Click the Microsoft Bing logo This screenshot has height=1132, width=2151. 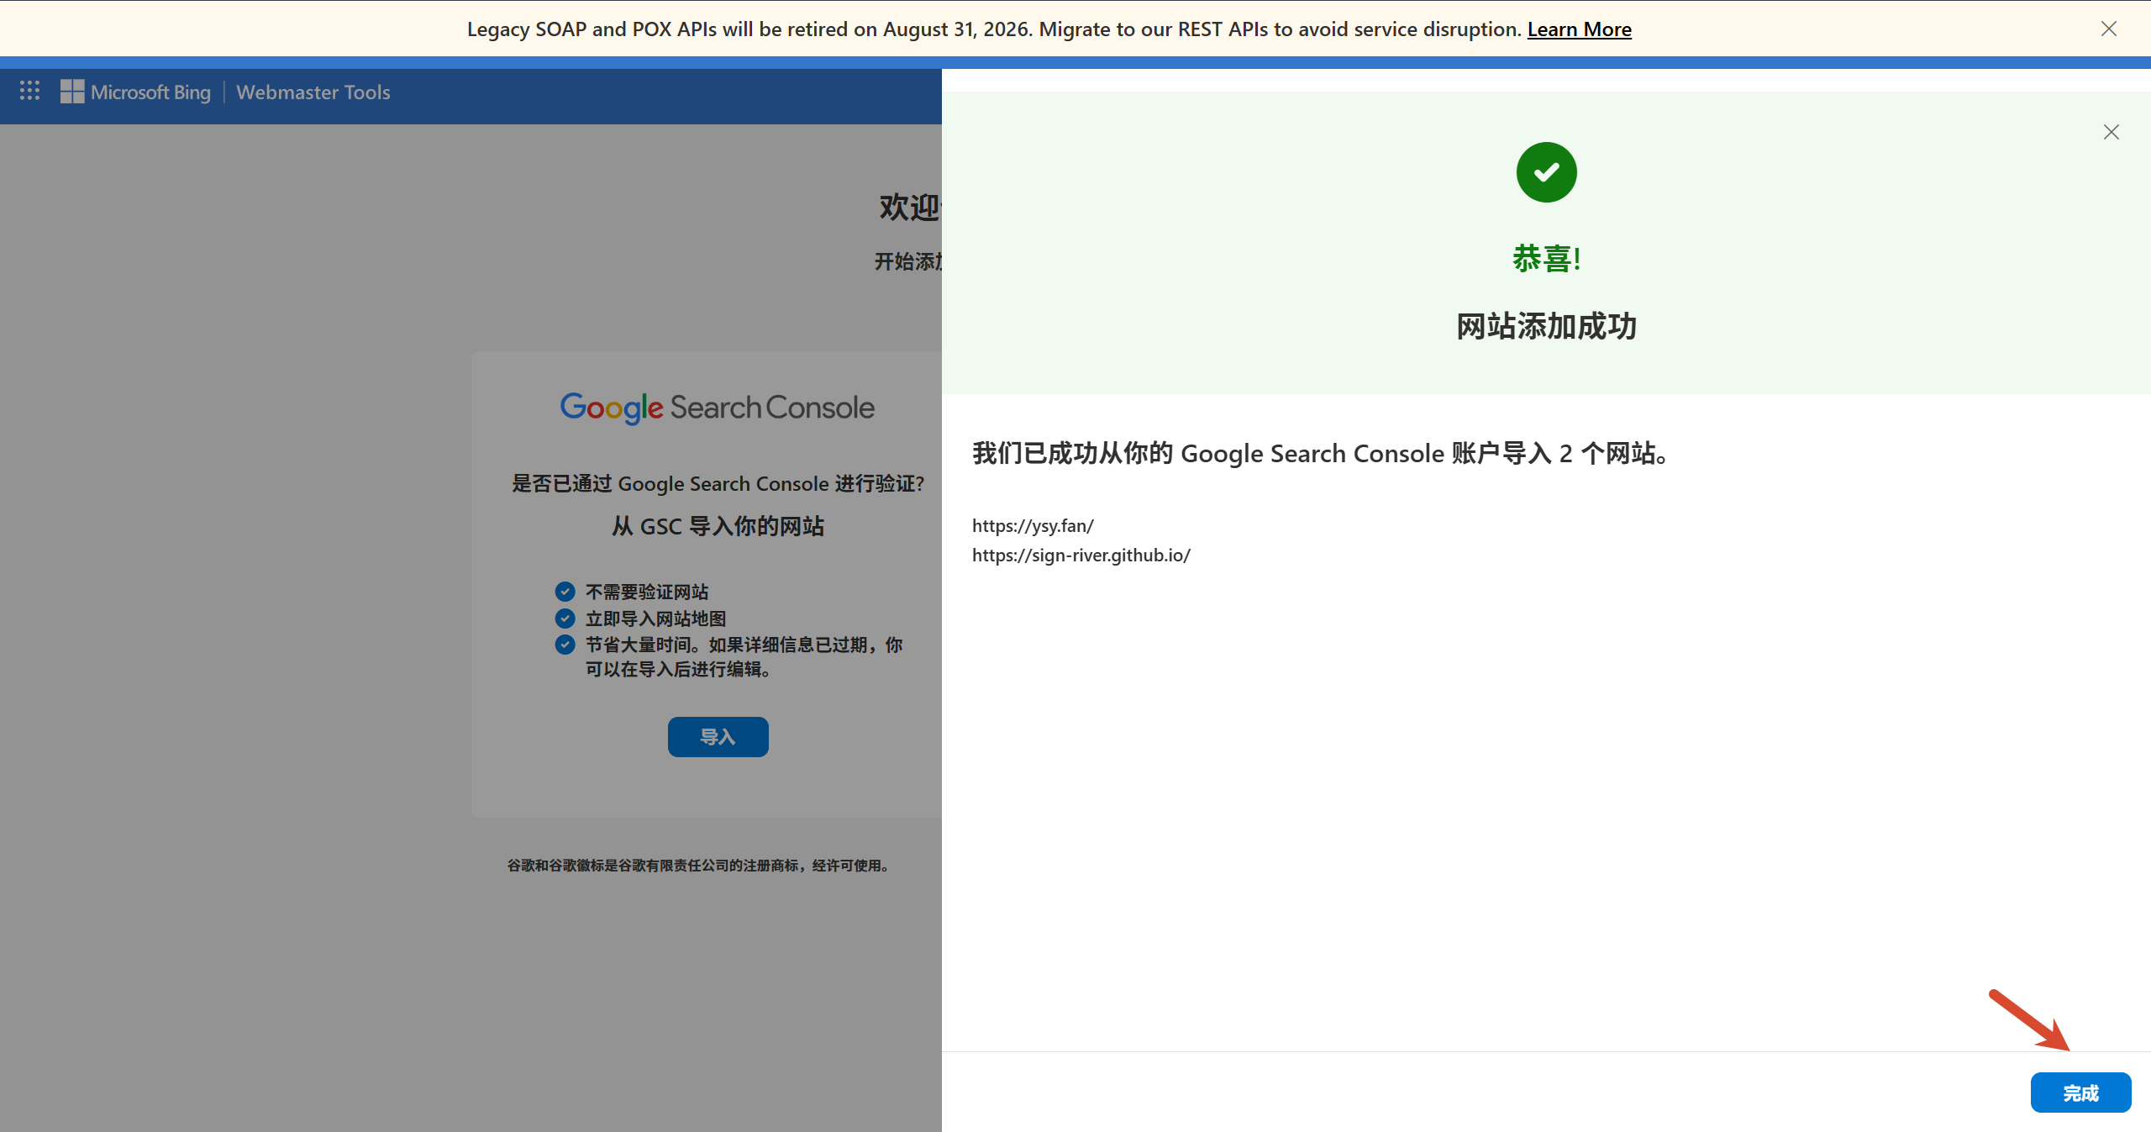pyautogui.click(x=135, y=92)
